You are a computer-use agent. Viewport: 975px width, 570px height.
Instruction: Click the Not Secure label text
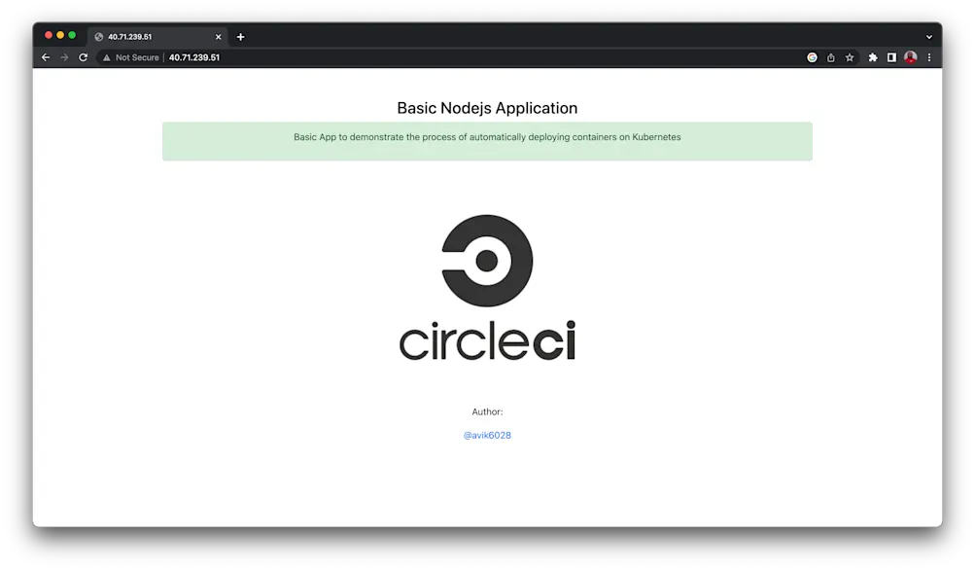137,57
